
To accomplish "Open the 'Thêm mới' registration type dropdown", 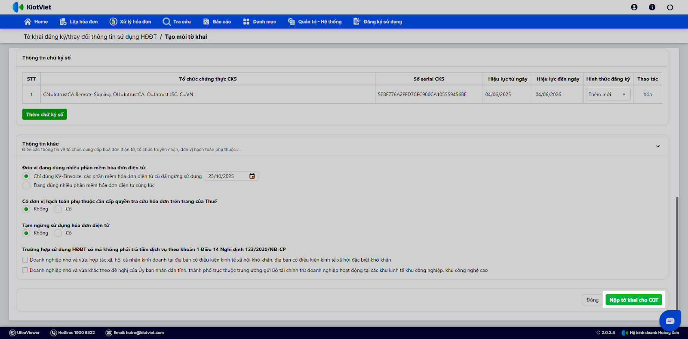I will [608, 94].
